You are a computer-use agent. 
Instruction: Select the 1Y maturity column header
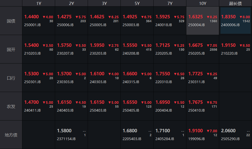click(x=39, y=3)
